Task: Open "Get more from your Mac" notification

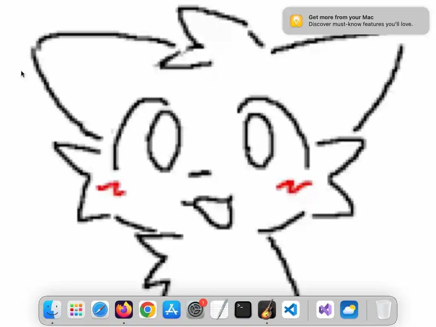Action: [x=356, y=21]
